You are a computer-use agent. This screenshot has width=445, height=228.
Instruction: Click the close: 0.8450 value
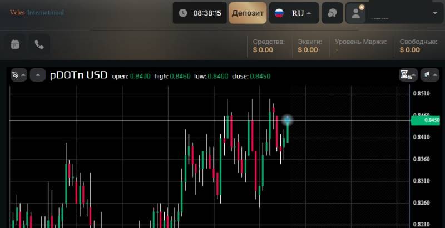[x=260, y=77]
